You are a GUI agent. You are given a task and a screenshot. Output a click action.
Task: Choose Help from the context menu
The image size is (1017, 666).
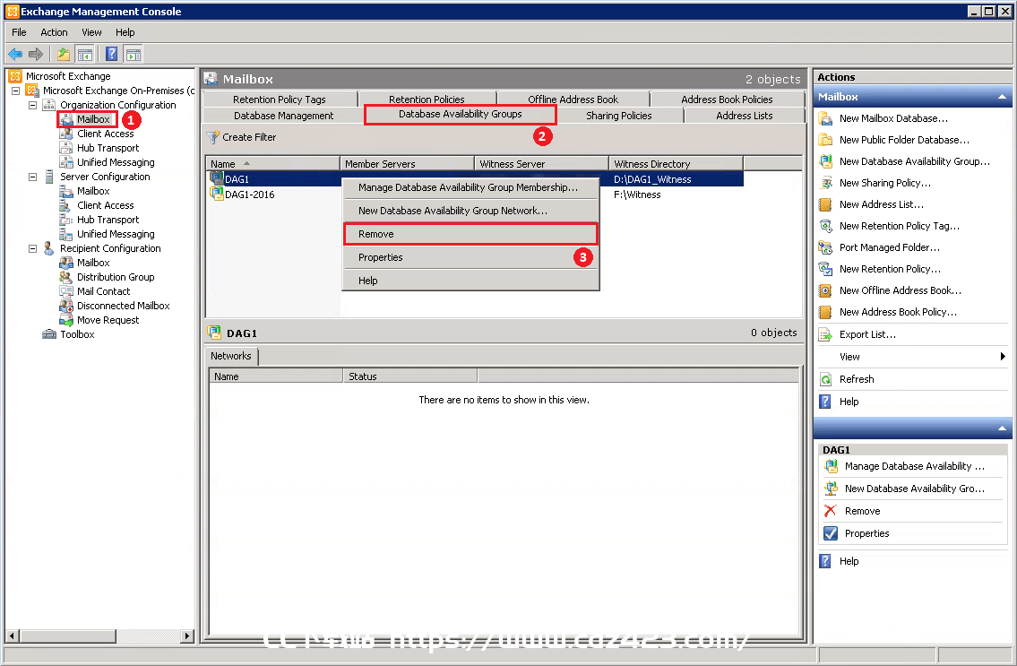tap(470, 281)
